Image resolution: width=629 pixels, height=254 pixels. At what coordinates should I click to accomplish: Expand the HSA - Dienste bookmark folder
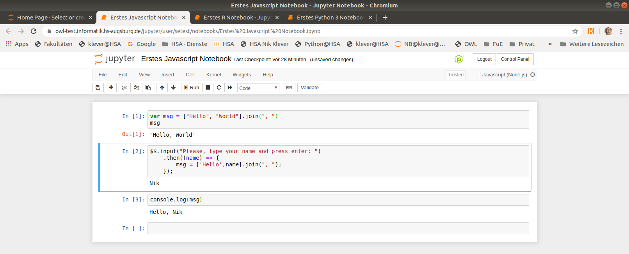[x=185, y=44]
